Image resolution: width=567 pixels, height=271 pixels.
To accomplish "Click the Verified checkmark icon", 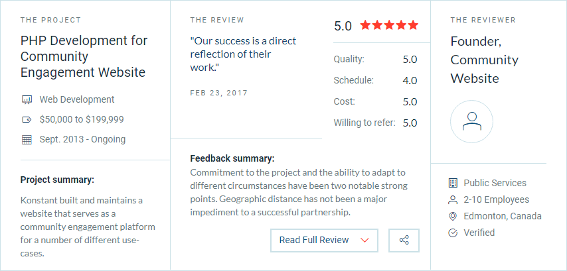I will click(453, 233).
